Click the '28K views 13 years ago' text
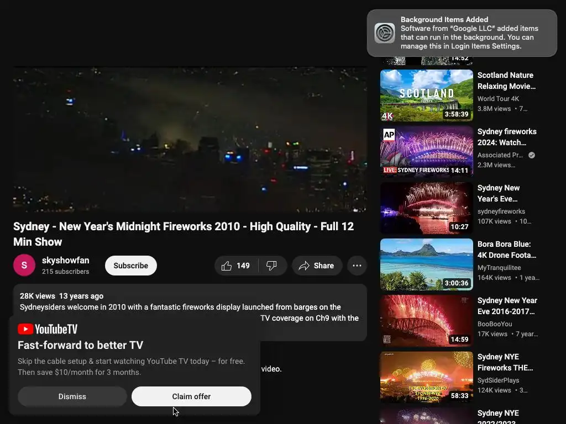Viewport: 566px width, 424px height. tap(61, 296)
